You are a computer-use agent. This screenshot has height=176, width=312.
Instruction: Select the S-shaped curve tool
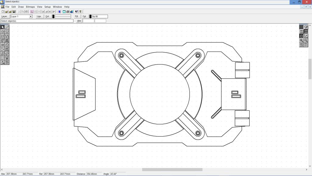click(x=7, y=36)
